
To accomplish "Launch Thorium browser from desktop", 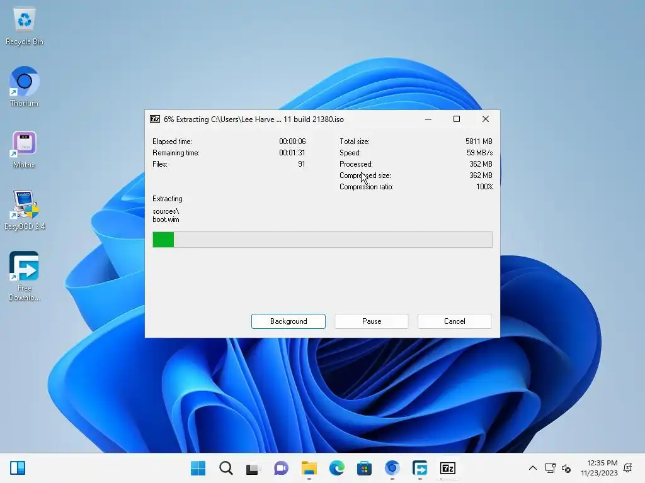I will [25, 87].
